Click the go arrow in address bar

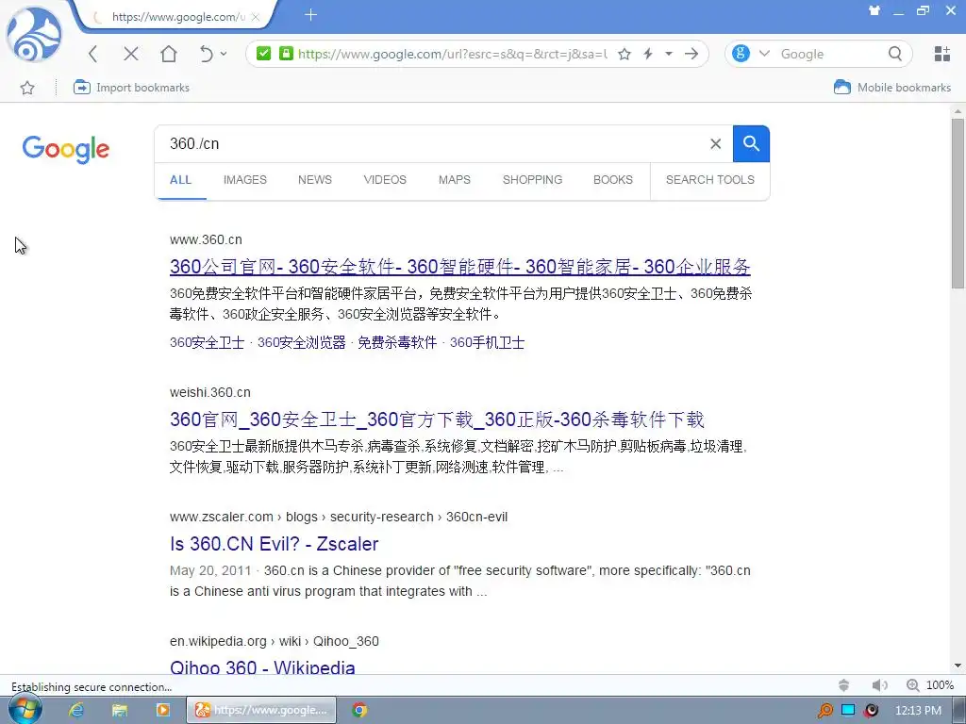pyautogui.click(x=691, y=54)
